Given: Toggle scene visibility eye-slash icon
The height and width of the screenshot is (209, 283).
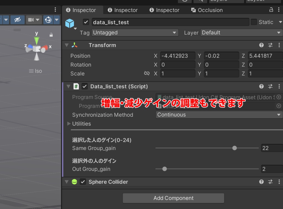Looking at the screenshot, I should click(17, 20).
